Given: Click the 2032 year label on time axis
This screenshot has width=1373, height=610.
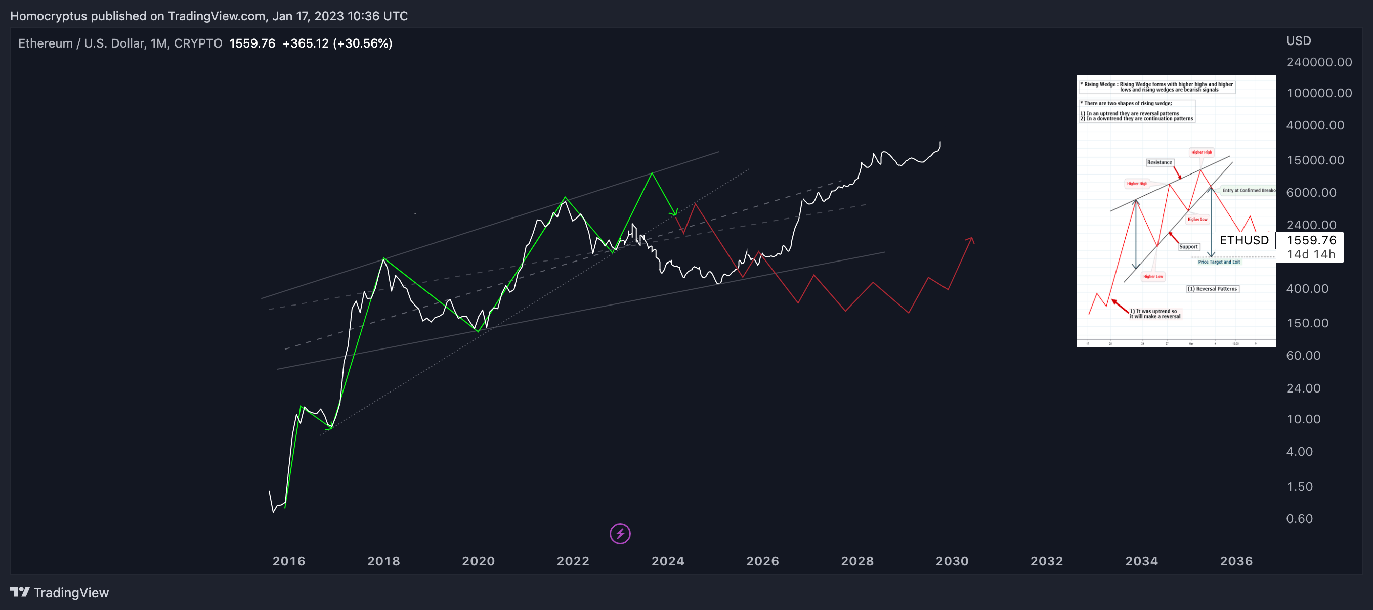Looking at the screenshot, I should (1047, 561).
